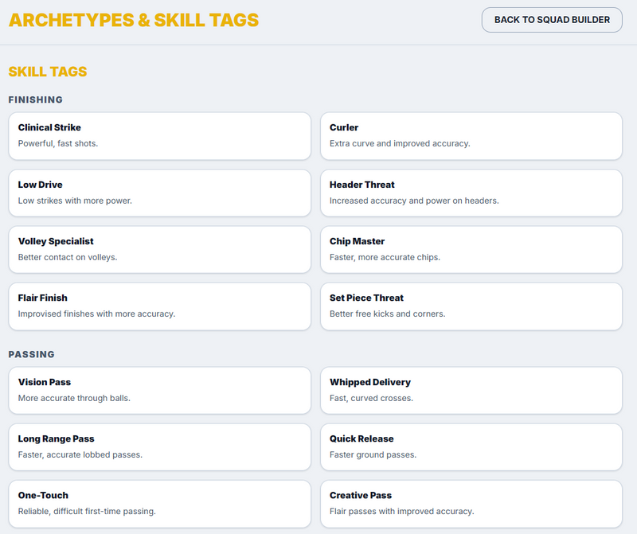
Task: Choose the Flair Finish tag card
Action: click(160, 306)
